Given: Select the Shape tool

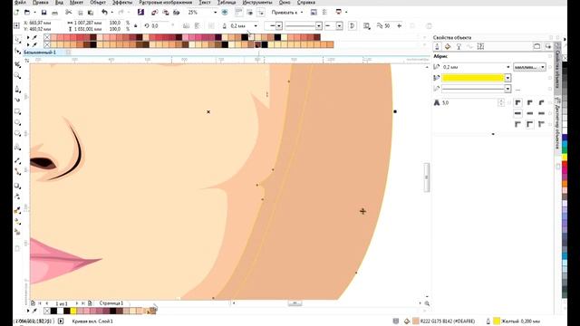Looking at the screenshot, I should tap(17, 51).
